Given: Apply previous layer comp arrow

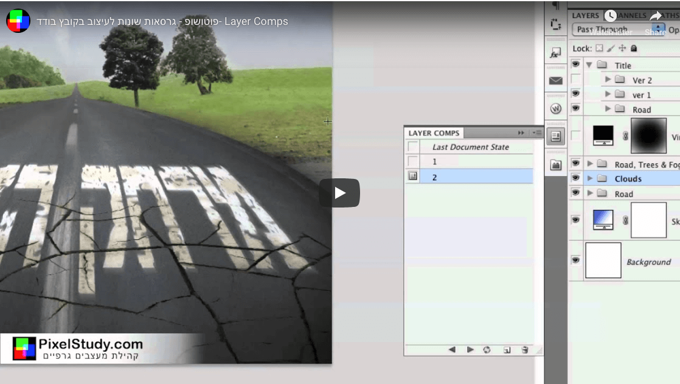Looking at the screenshot, I should (452, 350).
